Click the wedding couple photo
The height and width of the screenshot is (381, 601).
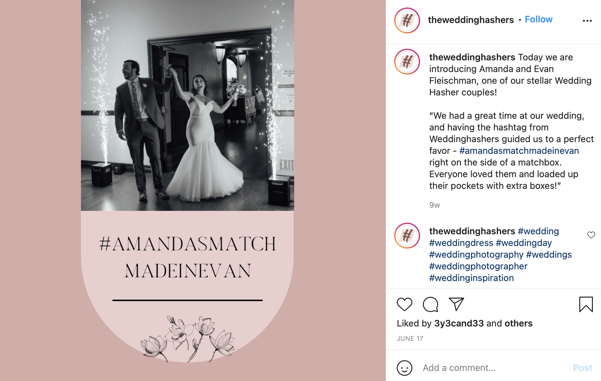tap(187, 105)
